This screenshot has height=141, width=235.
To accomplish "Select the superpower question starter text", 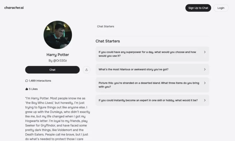I will coord(148,54).
